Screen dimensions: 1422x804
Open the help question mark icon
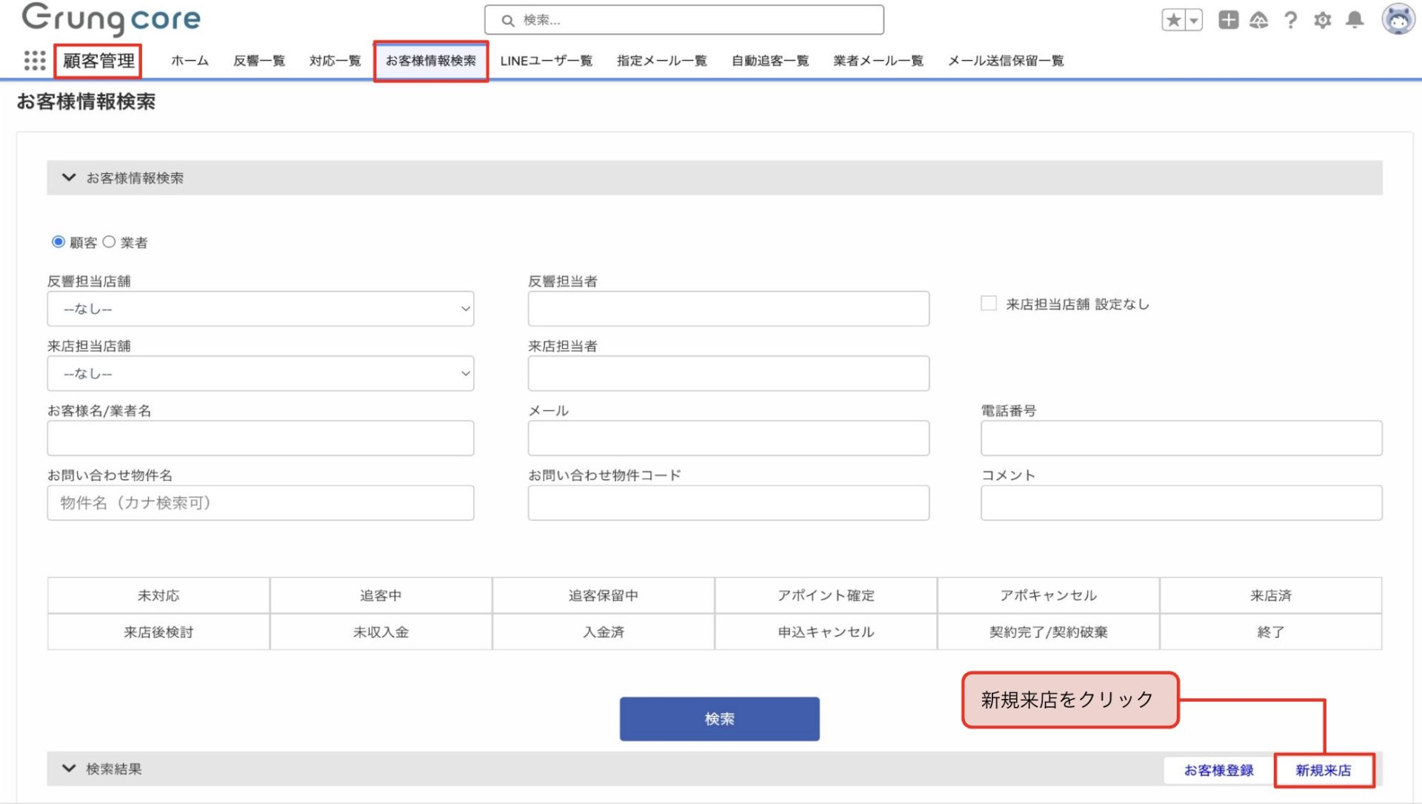(1290, 20)
